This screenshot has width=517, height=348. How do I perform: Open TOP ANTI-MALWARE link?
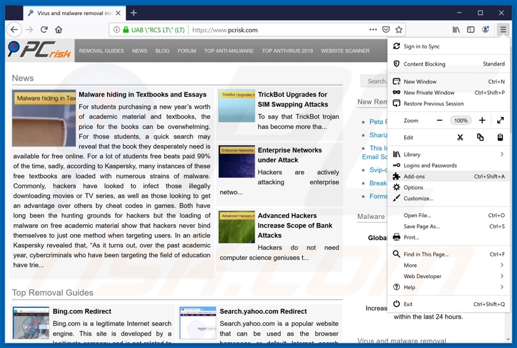(229, 51)
